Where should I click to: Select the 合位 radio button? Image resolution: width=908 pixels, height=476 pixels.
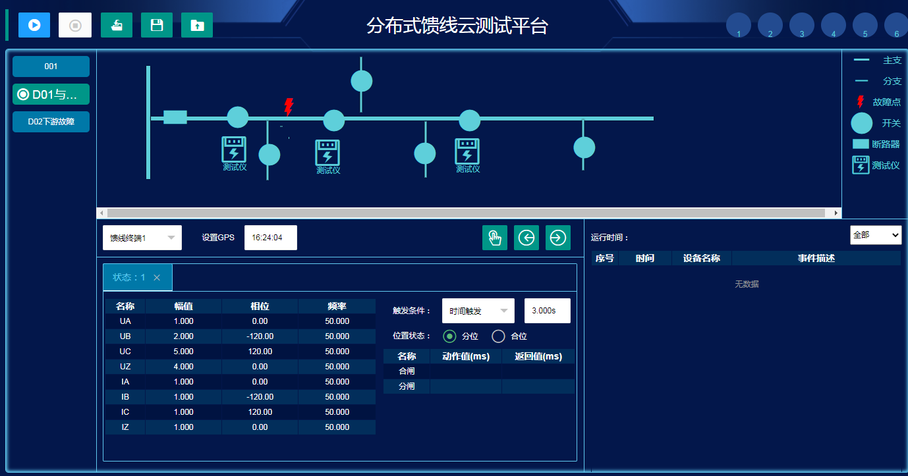499,336
